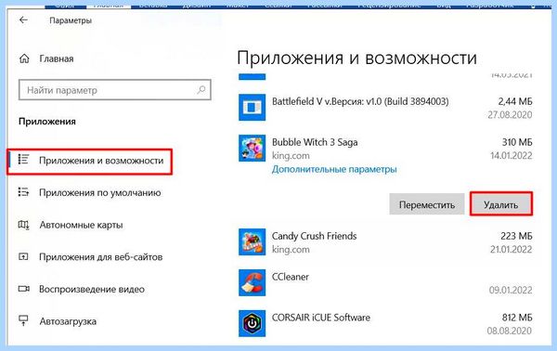Click Приложения для веб-сайтов icon

[x=23, y=256]
